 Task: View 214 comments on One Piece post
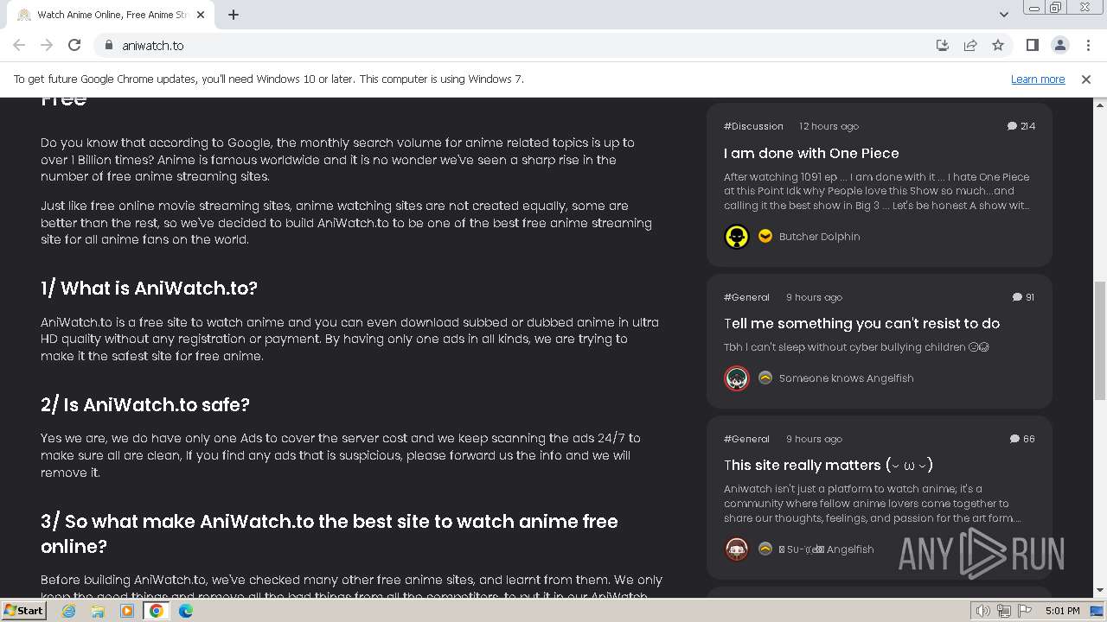1021,126
